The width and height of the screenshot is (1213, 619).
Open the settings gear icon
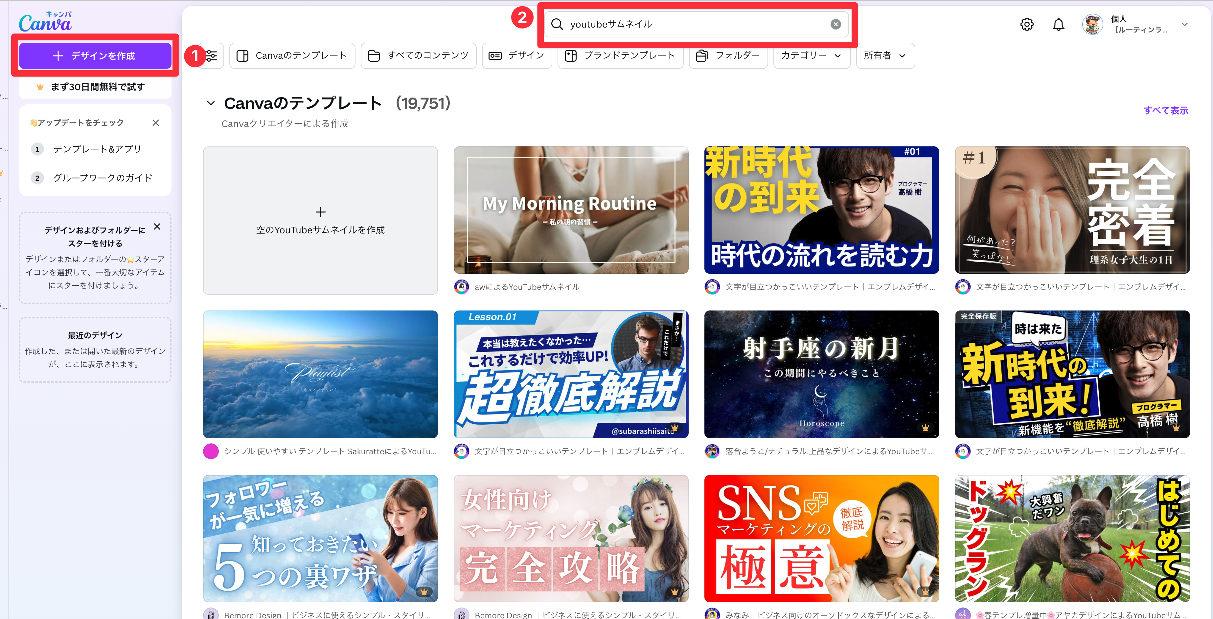click(1026, 25)
